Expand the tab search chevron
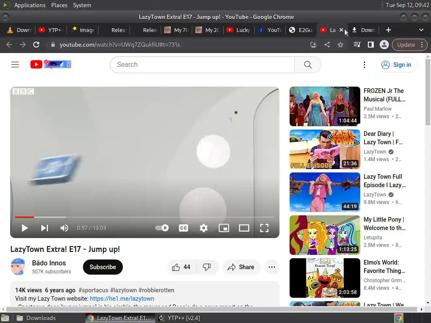This screenshot has width=431, height=323. coord(421,30)
